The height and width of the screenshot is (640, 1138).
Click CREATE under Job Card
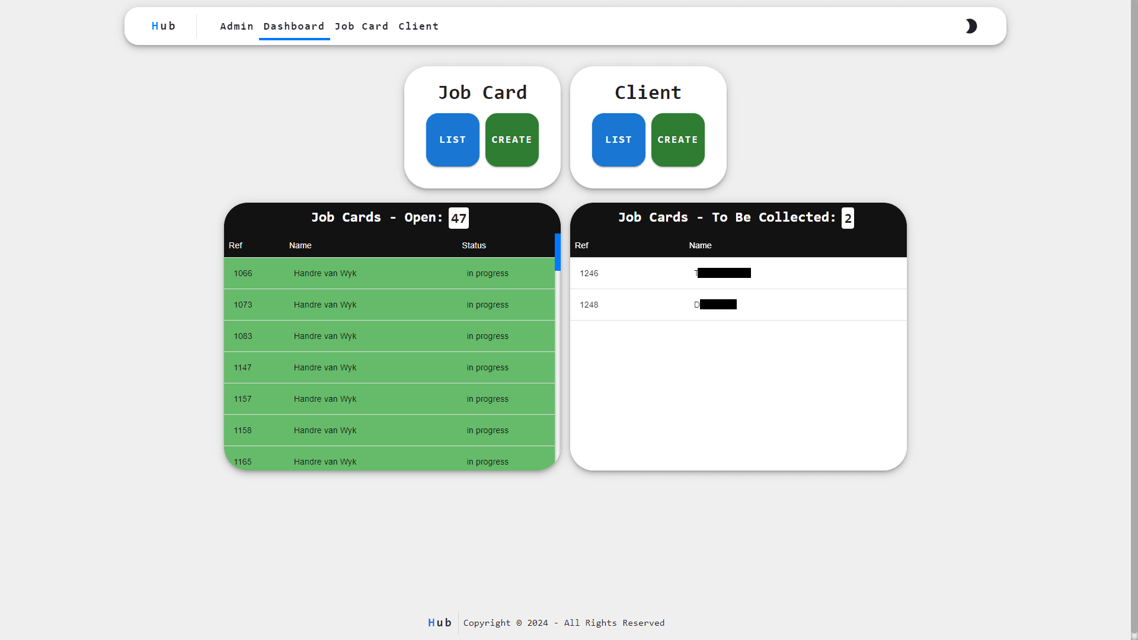[x=512, y=140]
